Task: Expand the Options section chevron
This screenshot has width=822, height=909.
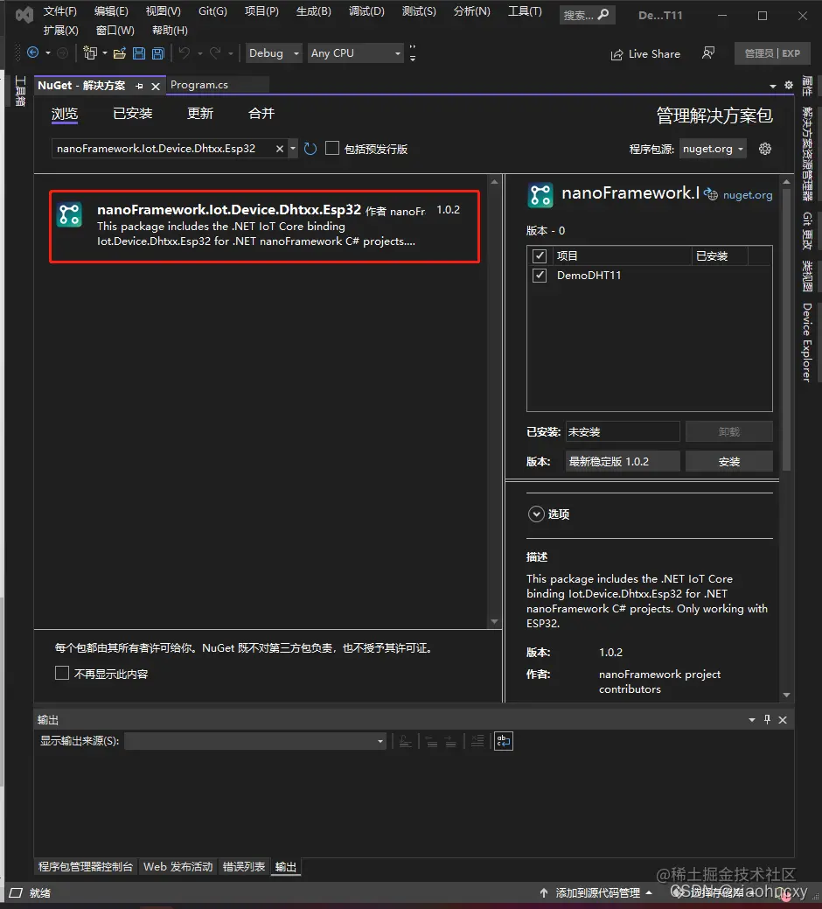Action: (x=536, y=514)
